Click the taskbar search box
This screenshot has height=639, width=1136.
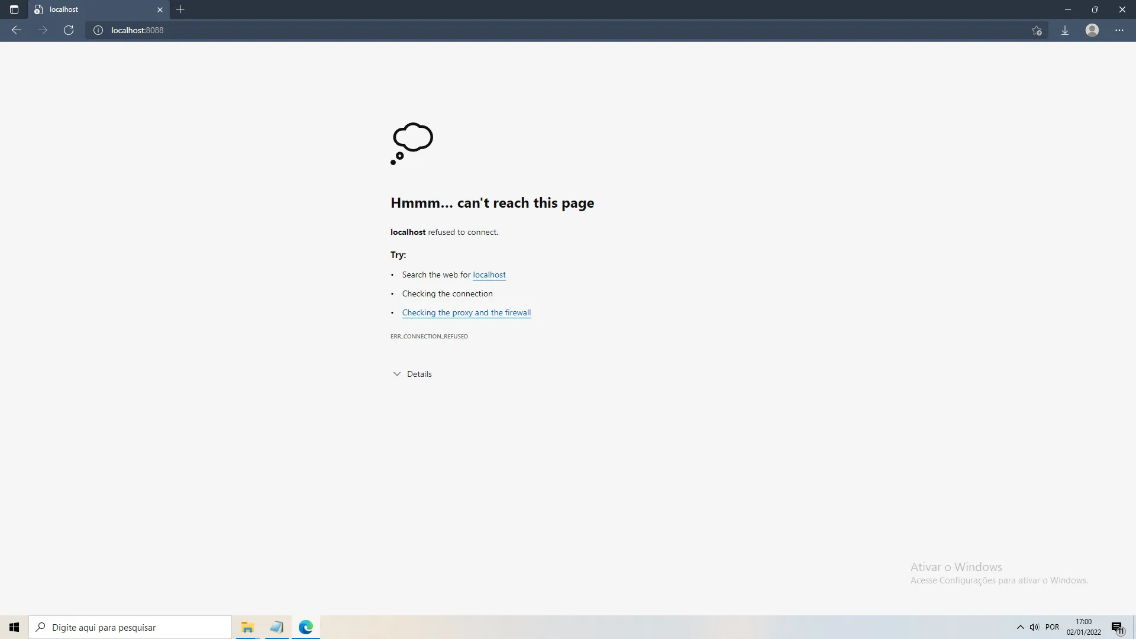[130, 627]
